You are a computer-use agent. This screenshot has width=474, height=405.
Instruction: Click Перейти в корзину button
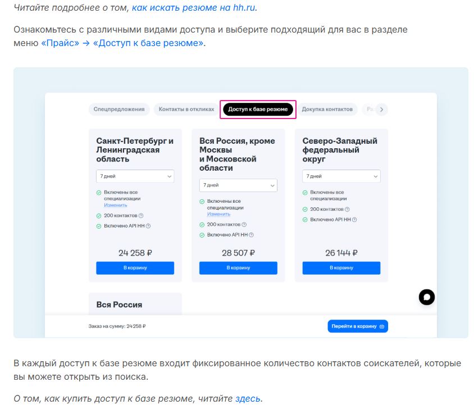click(x=358, y=326)
